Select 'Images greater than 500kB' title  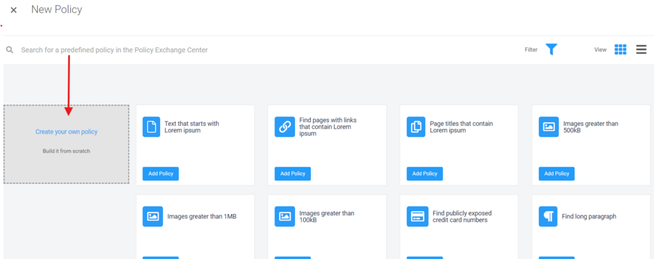pos(590,127)
